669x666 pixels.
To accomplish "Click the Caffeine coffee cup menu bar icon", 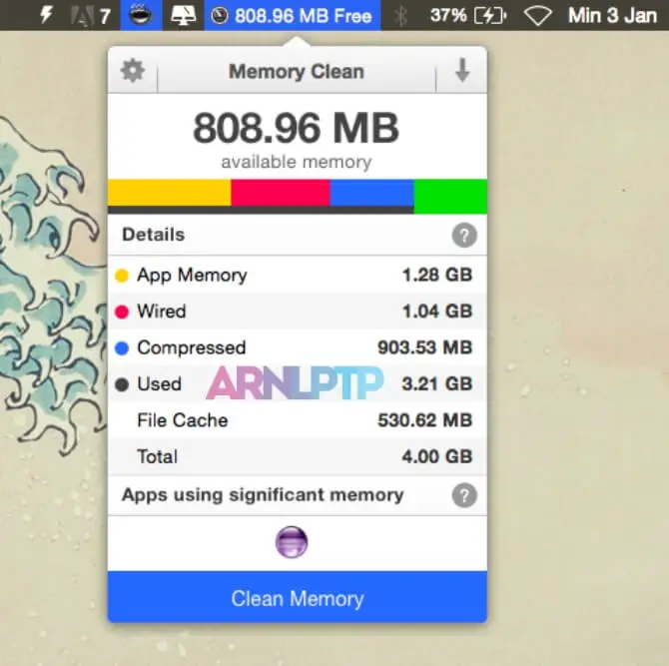I will click(x=142, y=16).
